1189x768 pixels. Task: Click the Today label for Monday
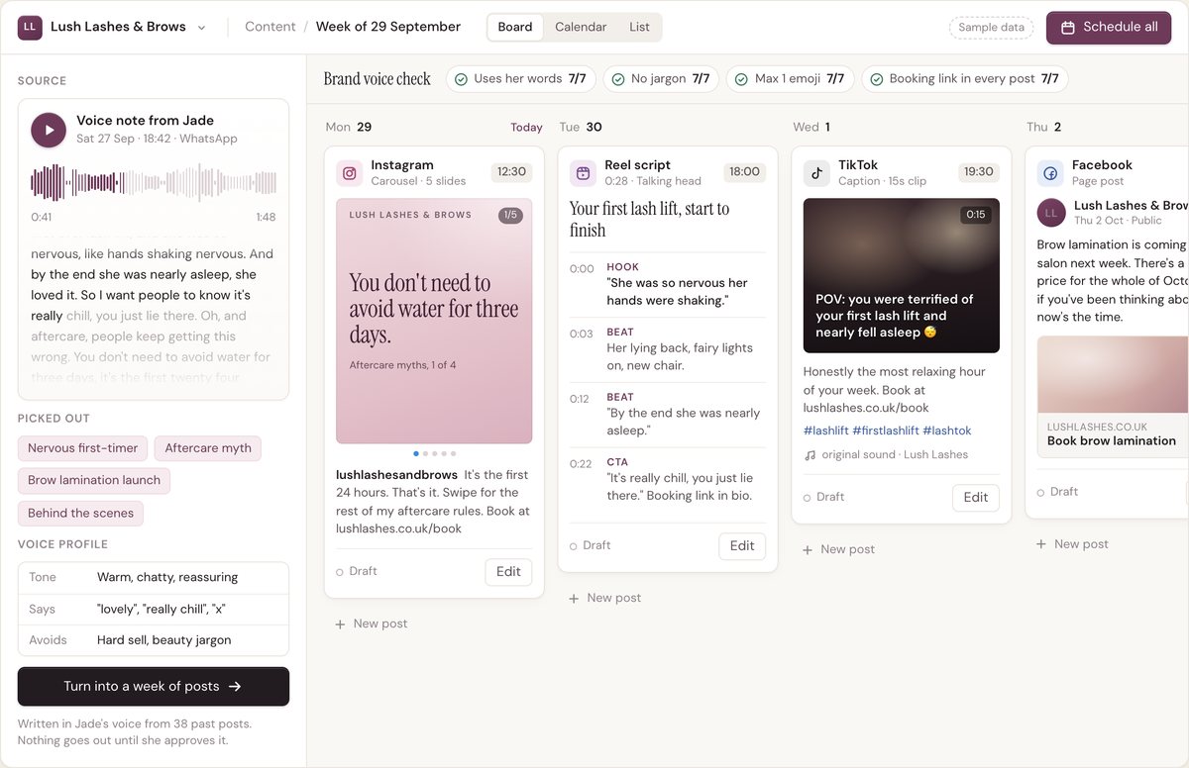pyautogui.click(x=526, y=128)
